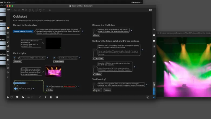Viewport: 211px width, 119px height.
Task: Add a button object from top toolbar
Action: pyautogui.click(x=30, y=10)
